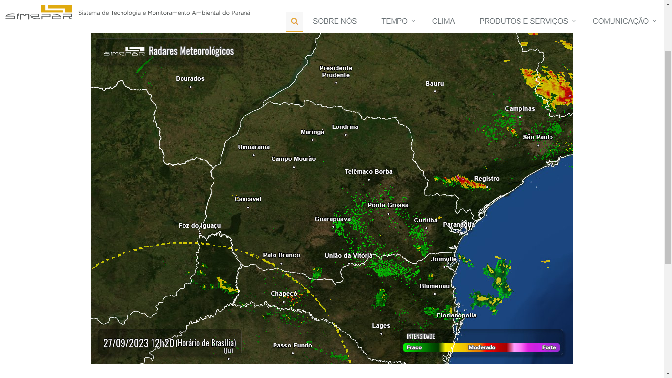Viewport: 672px width, 378px height.
Task: Click the Passo Fundo city label
Action: 293,346
